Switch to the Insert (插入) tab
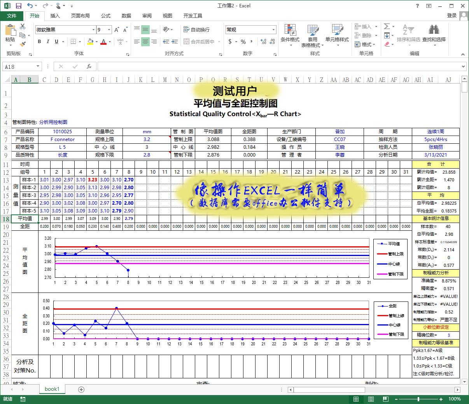Screen dimensions: 469x404 tap(55, 16)
